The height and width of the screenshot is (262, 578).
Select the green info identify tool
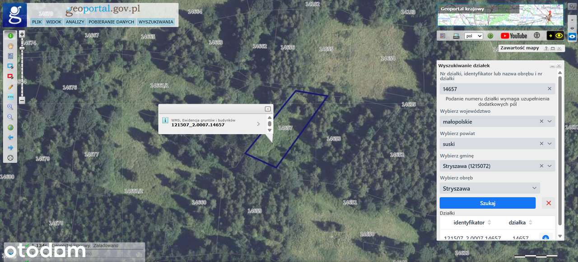(x=10, y=35)
